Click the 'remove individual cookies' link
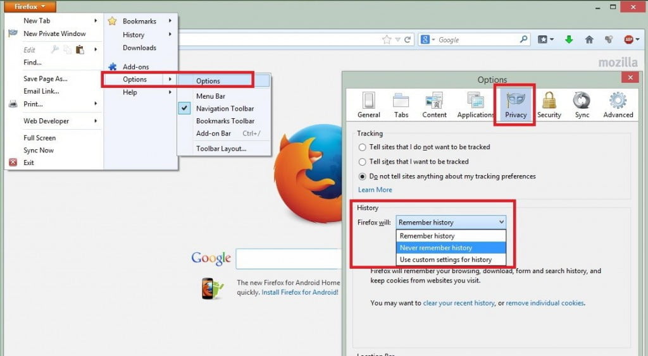The image size is (648, 356). coord(545,303)
